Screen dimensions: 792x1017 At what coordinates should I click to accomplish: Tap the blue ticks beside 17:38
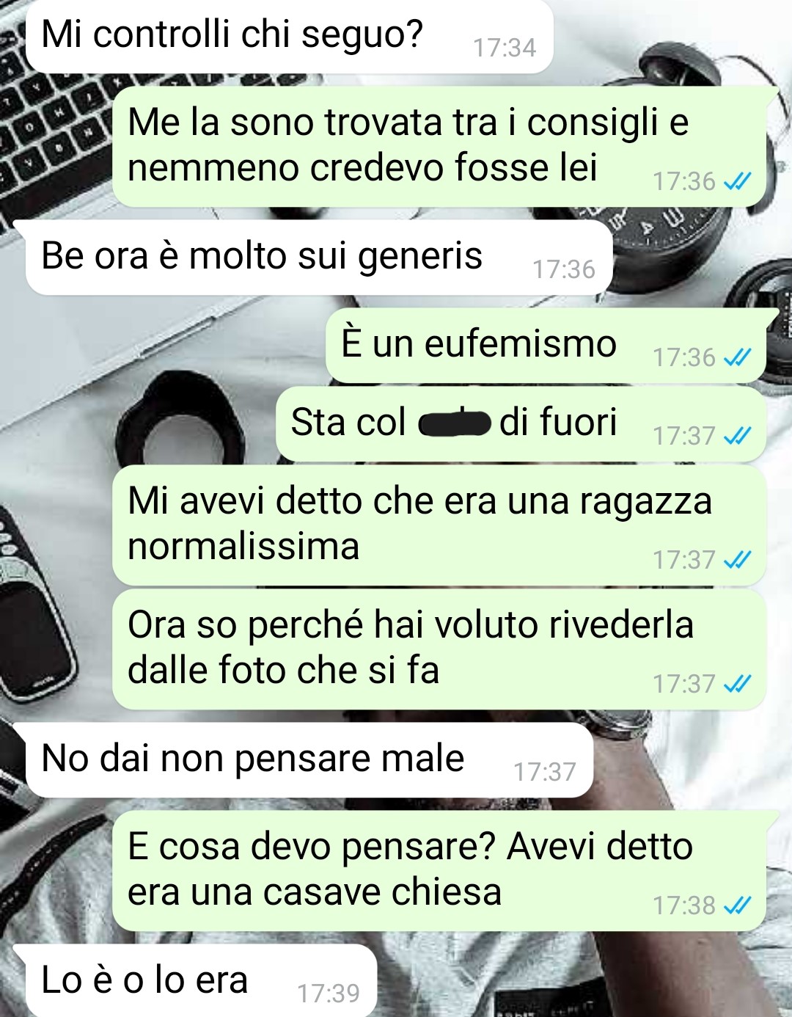coord(737,905)
